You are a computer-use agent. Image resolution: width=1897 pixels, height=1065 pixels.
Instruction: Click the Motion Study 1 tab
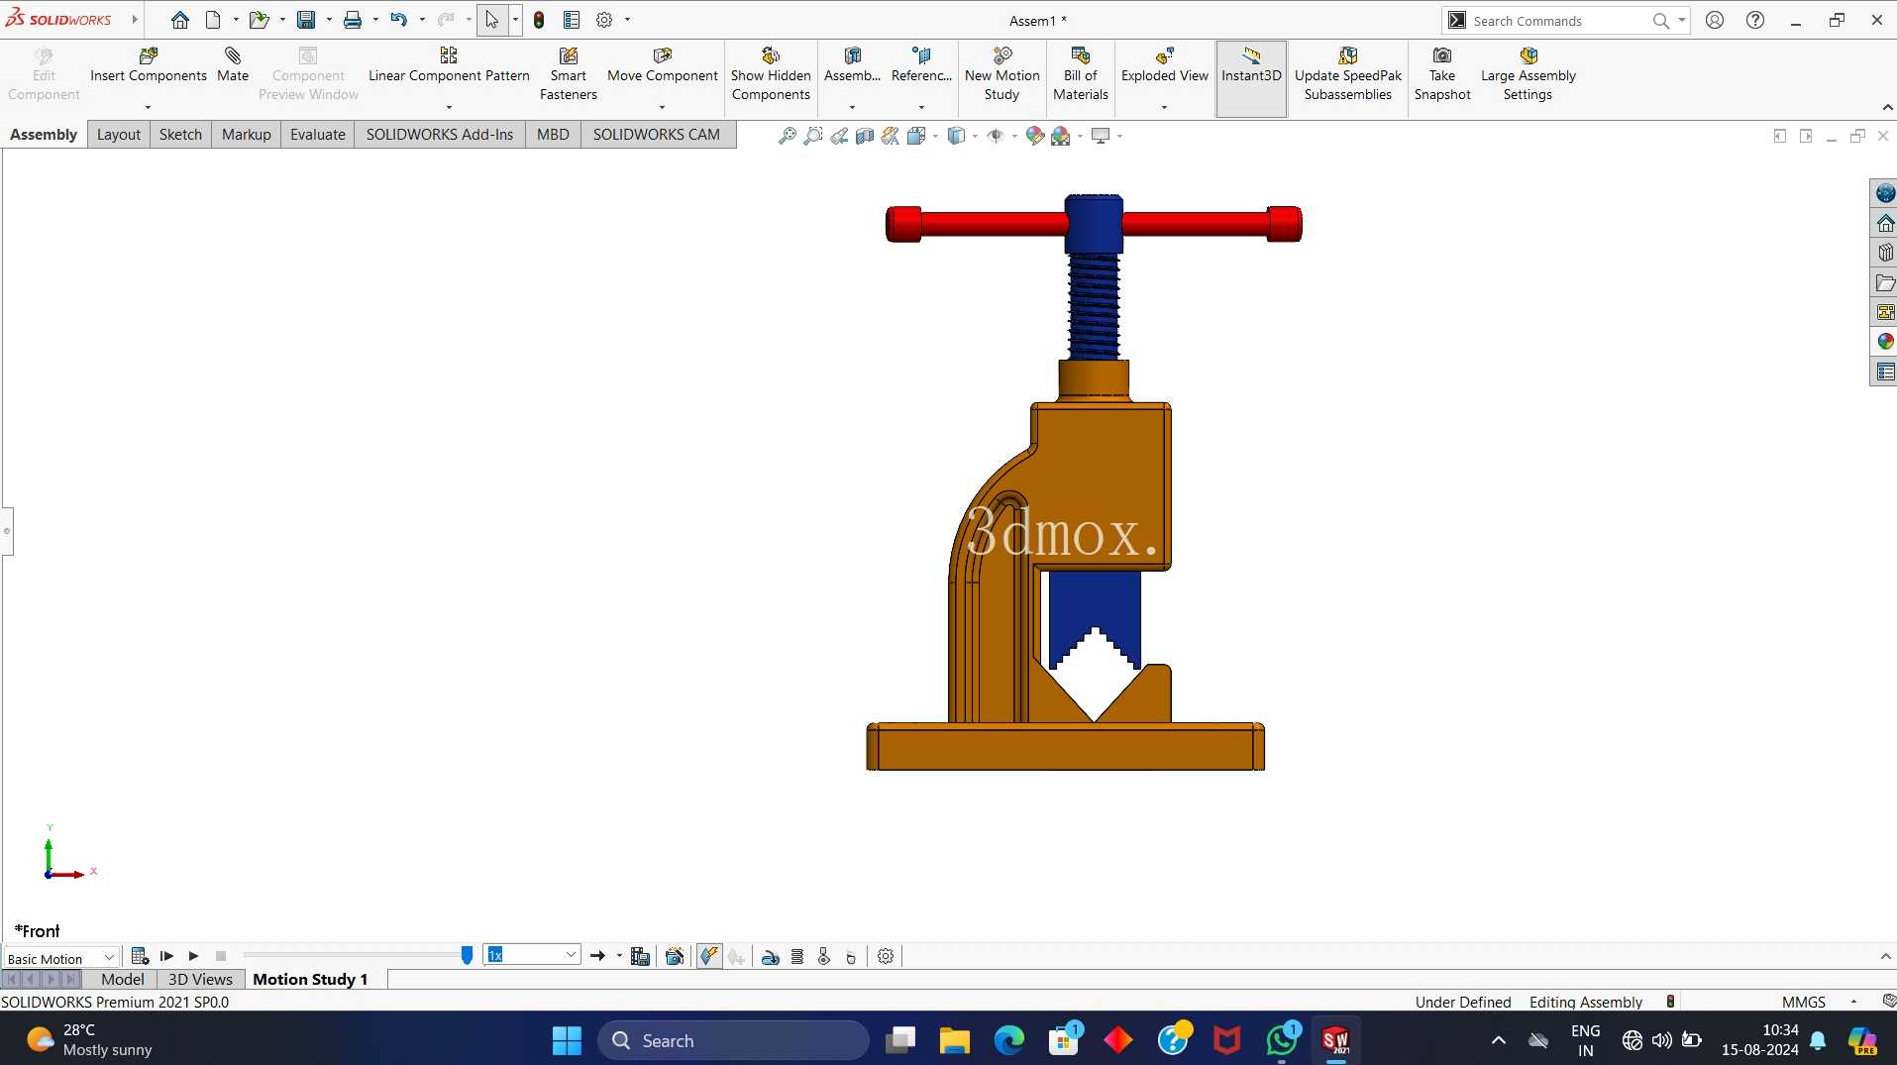click(310, 979)
